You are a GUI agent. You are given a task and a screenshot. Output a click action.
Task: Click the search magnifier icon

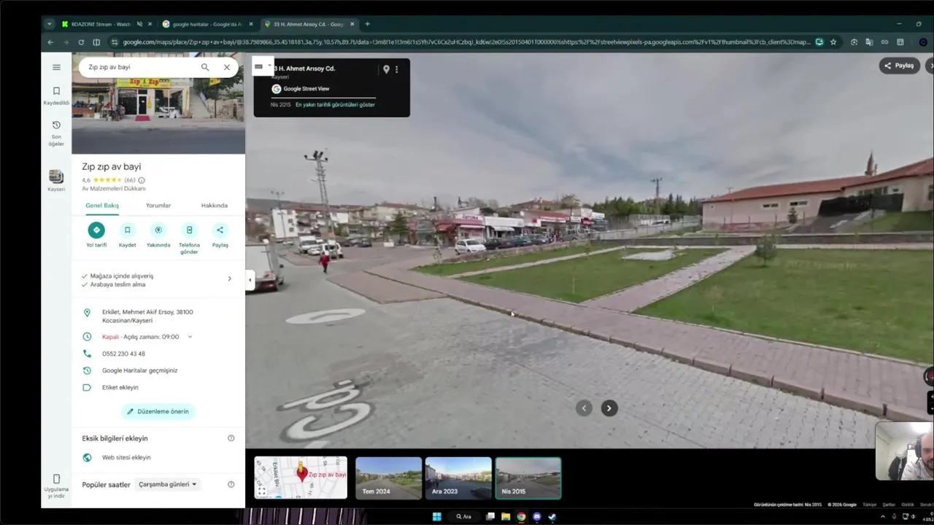pyautogui.click(x=205, y=67)
